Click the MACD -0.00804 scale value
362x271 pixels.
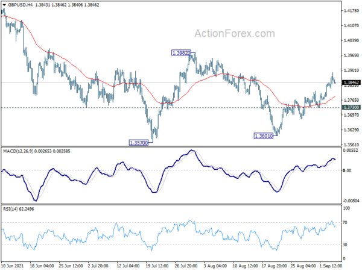coord(351,201)
